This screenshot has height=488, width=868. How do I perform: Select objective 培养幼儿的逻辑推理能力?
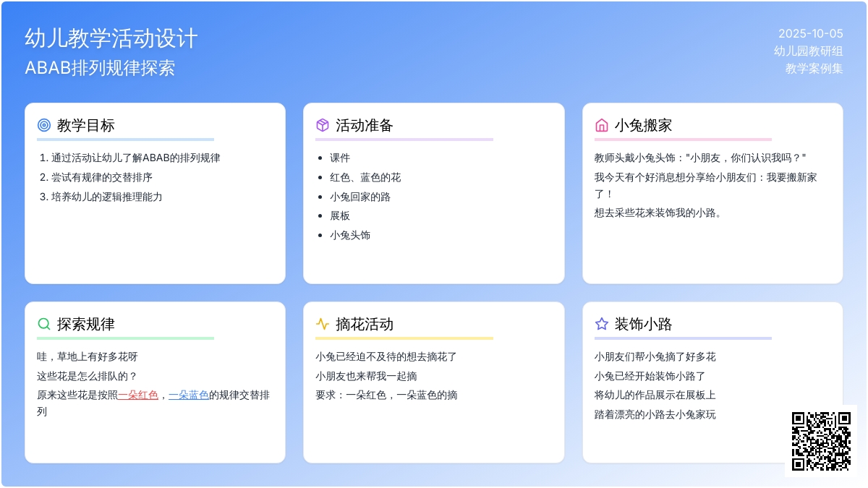[106, 197]
